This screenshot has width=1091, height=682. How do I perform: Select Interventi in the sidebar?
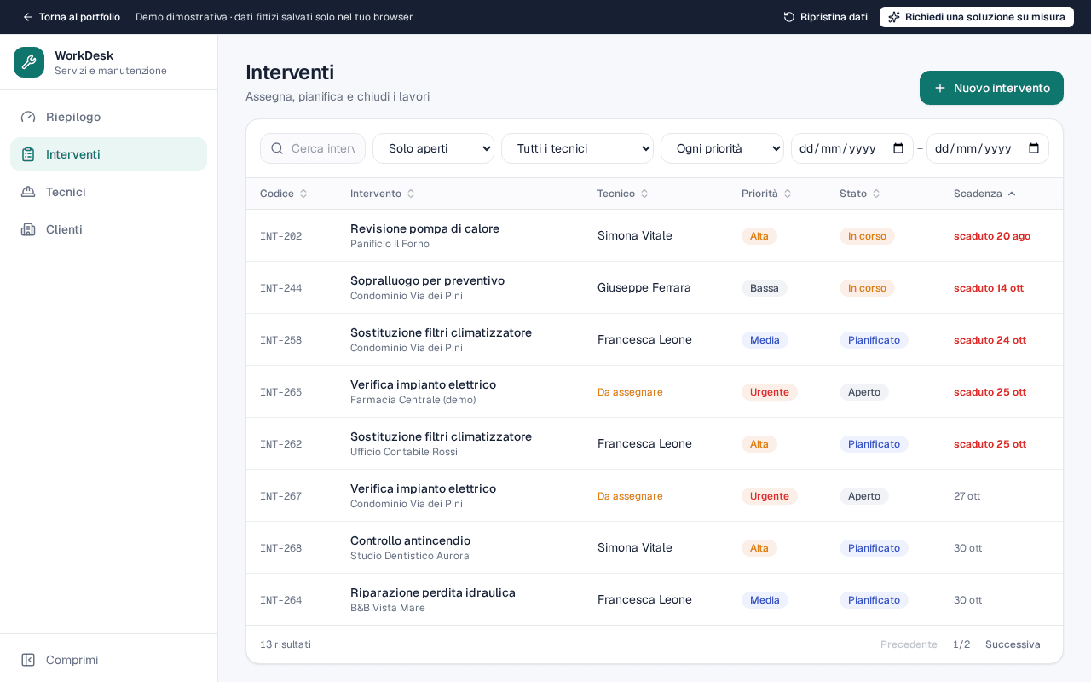[x=108, y=154]
